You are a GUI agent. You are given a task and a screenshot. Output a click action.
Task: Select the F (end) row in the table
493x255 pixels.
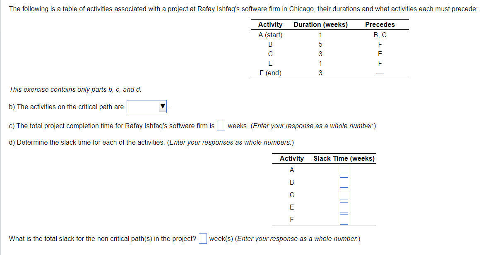270,73
